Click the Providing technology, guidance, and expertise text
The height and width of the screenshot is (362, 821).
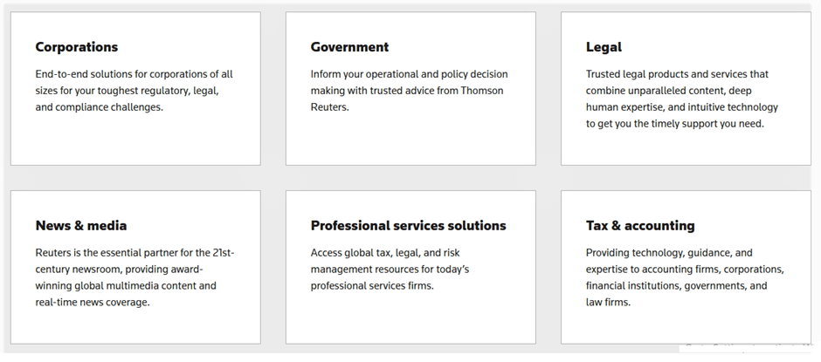point(685,277)
